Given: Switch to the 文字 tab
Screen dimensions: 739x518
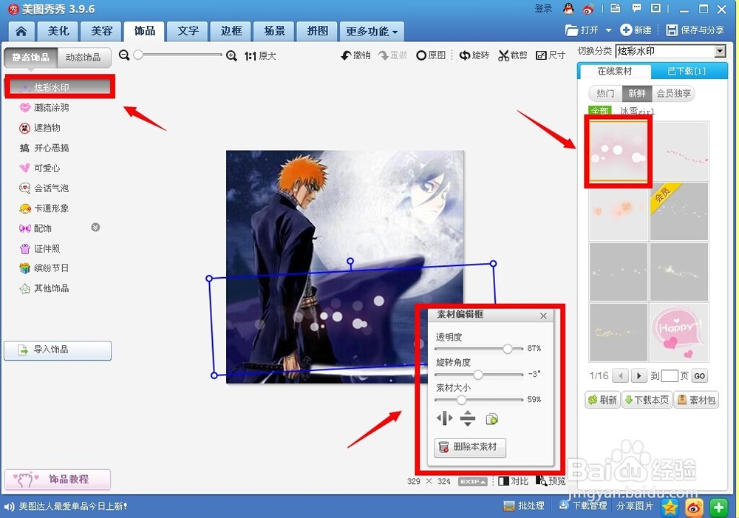Looking at the screenshot, I should point(188,32).
